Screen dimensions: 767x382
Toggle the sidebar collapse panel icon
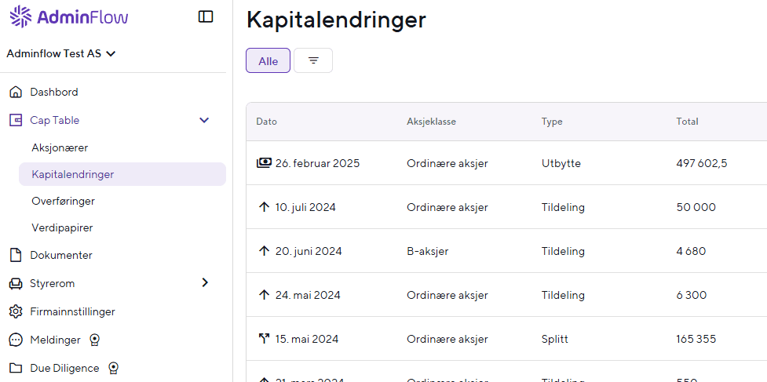click(x=206, y=16)
